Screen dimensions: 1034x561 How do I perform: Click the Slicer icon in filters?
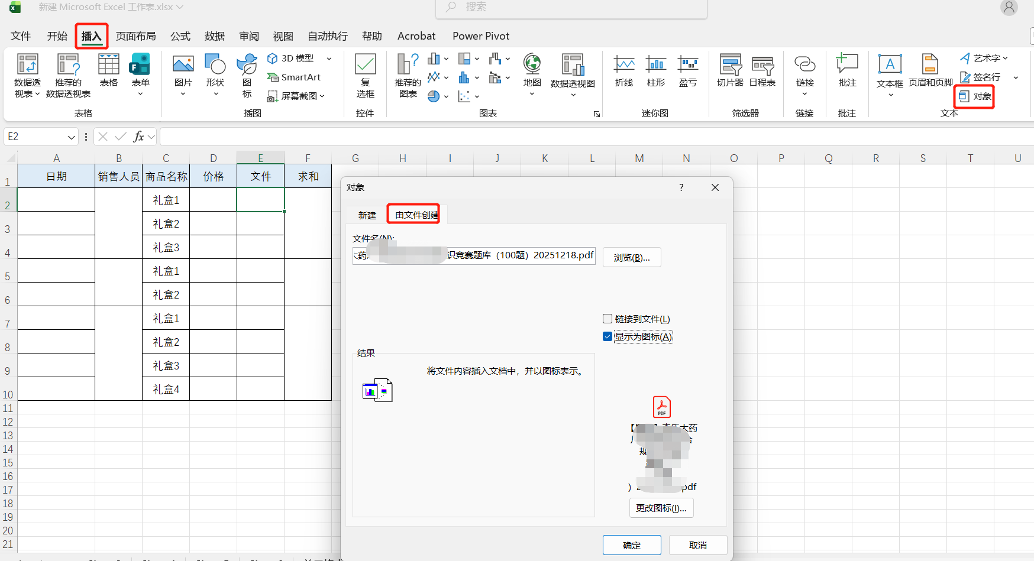pos(730,70)
